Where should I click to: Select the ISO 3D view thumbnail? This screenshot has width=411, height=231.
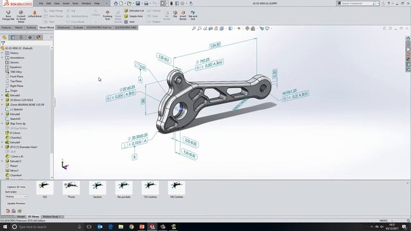coord(44,188)
